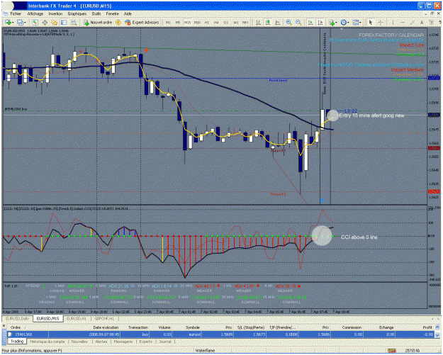443x355 pixels.
Task: Toggle the Data Window crosshair-circle icon
Action: coord(45,22)
